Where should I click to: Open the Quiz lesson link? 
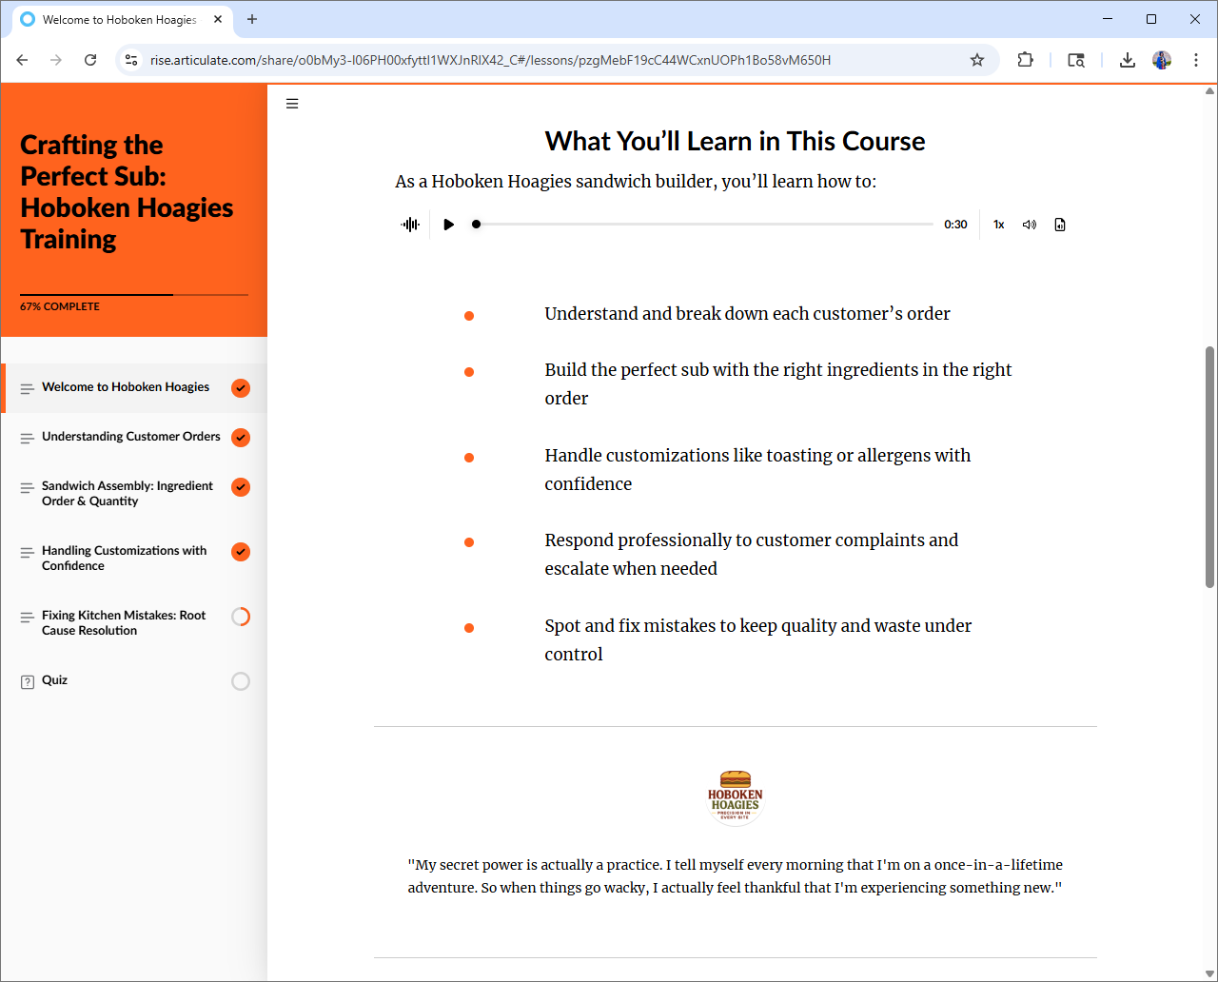(54, 680)
